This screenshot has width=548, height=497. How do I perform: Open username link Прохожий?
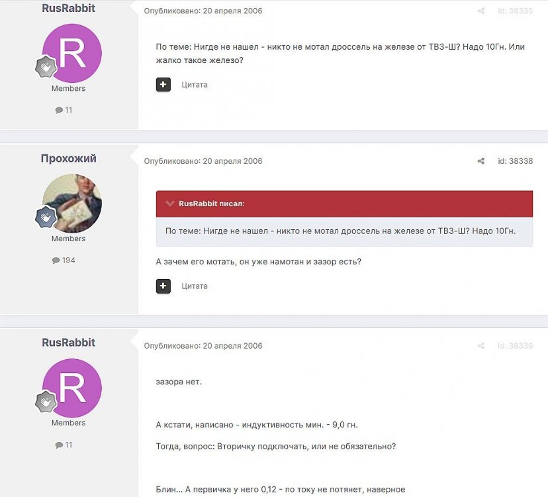pyautogui.click(x=69, y=158)
